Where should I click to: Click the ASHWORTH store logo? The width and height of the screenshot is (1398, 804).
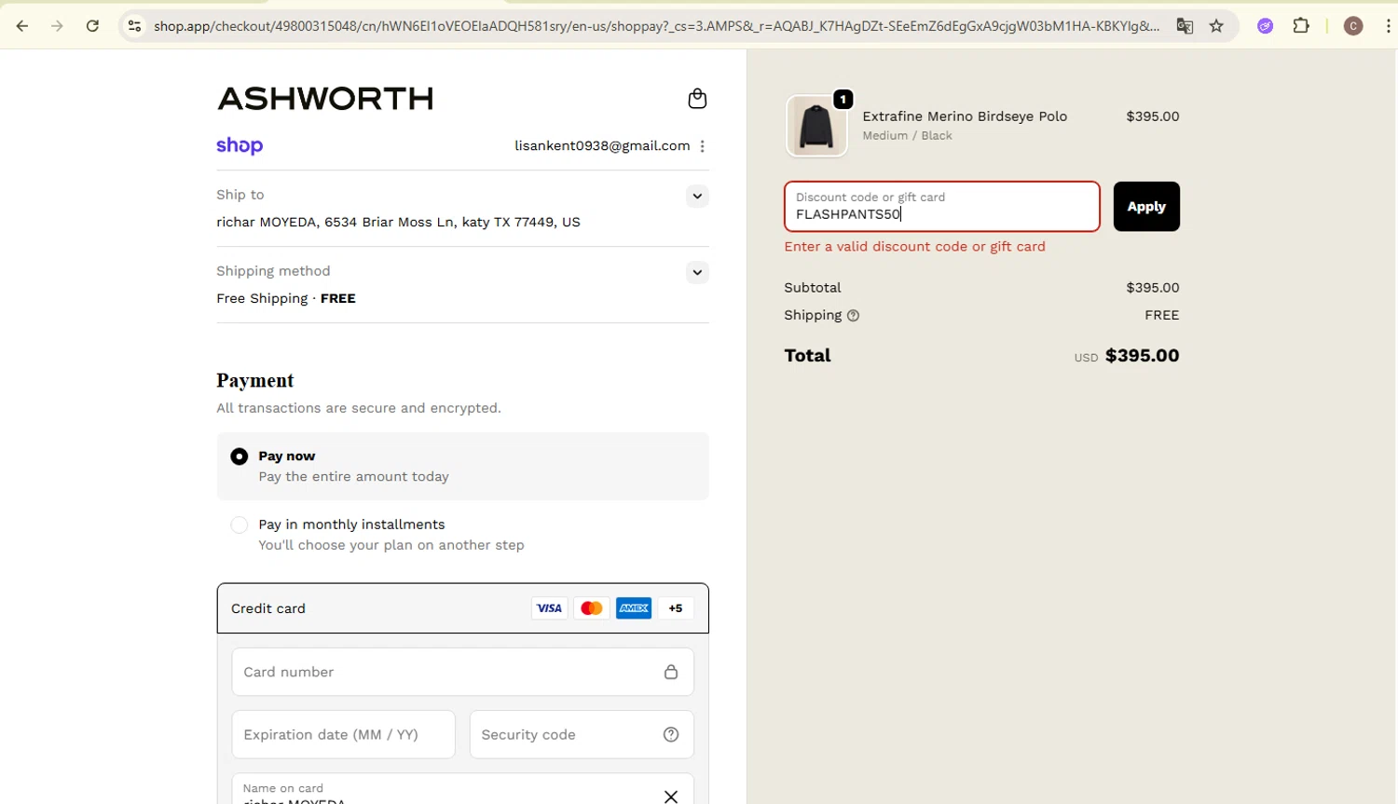tap(325, 99)
